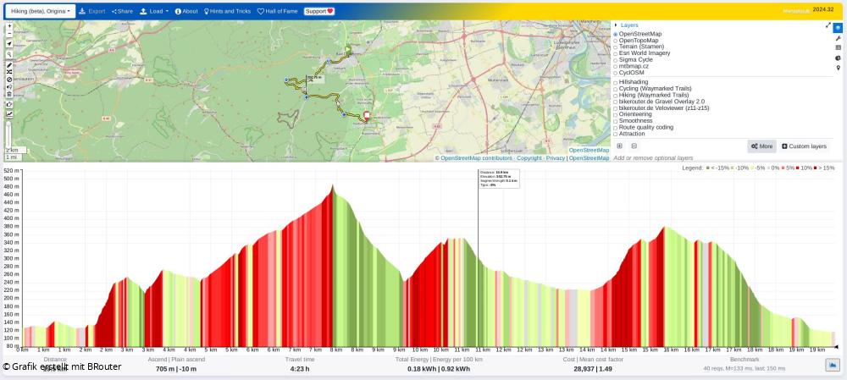Viewport: 847px width, 380px height.
Task: Click the Custom layers button
Action: (804, 146)
